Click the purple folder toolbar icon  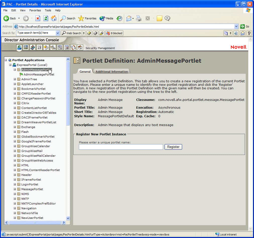coord(226,33)
